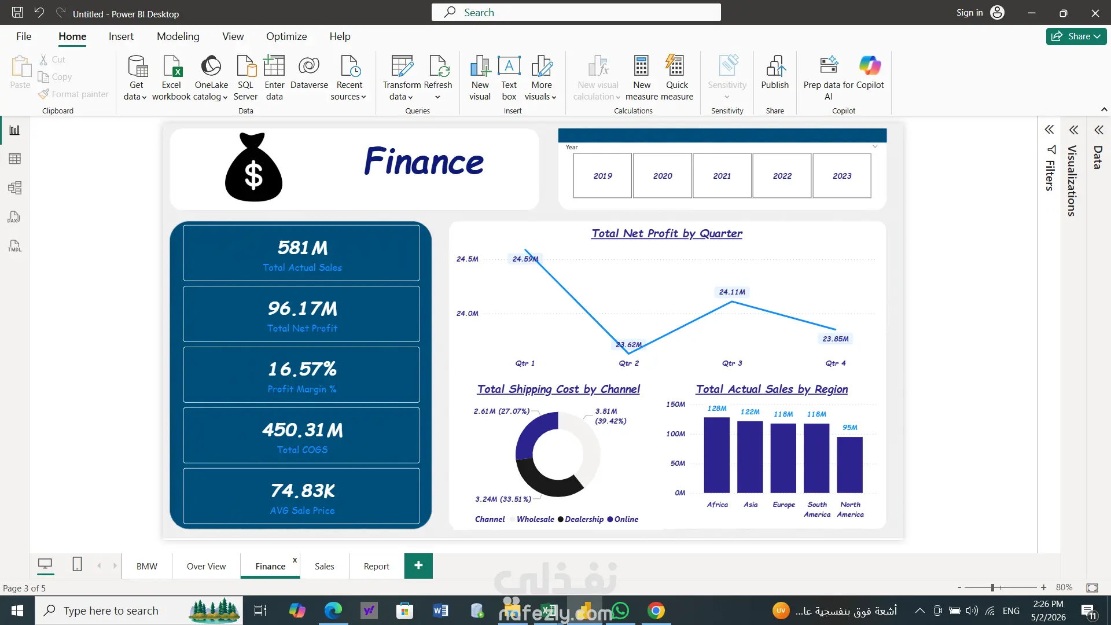Open the View ribbon tab
Screen dimensions: 1111x625
coord(233,36)
